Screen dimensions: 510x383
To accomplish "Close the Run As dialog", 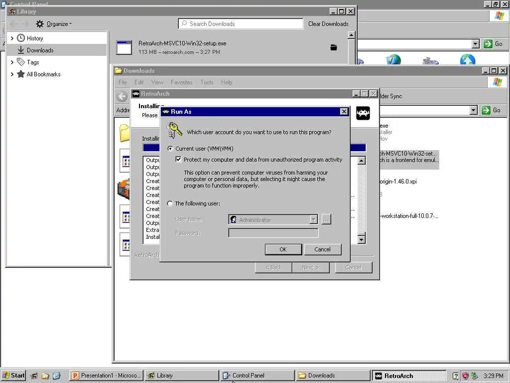I will click(344, 111).
